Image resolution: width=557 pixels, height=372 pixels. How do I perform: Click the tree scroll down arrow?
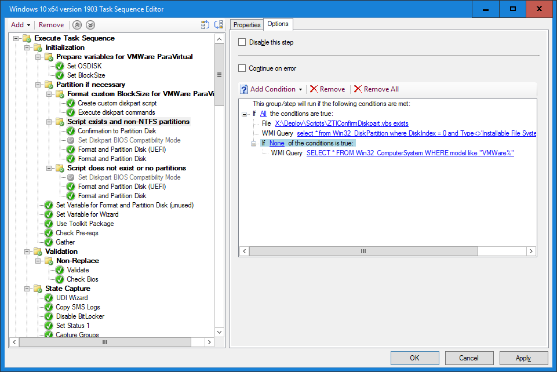point(219,332)
